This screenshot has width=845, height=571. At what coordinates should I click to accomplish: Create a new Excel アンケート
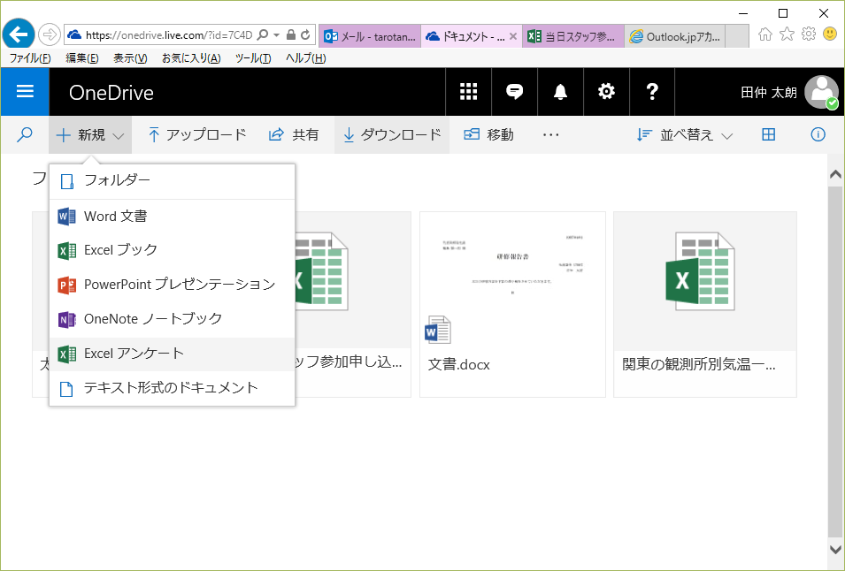click(x=172, y=354)
